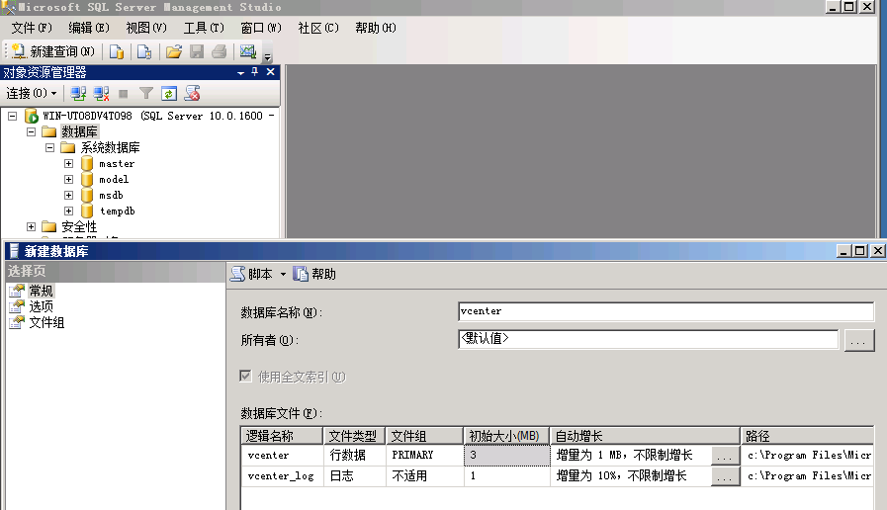Maximize the New Database (新建数据库) dialog

click(860, 250)
